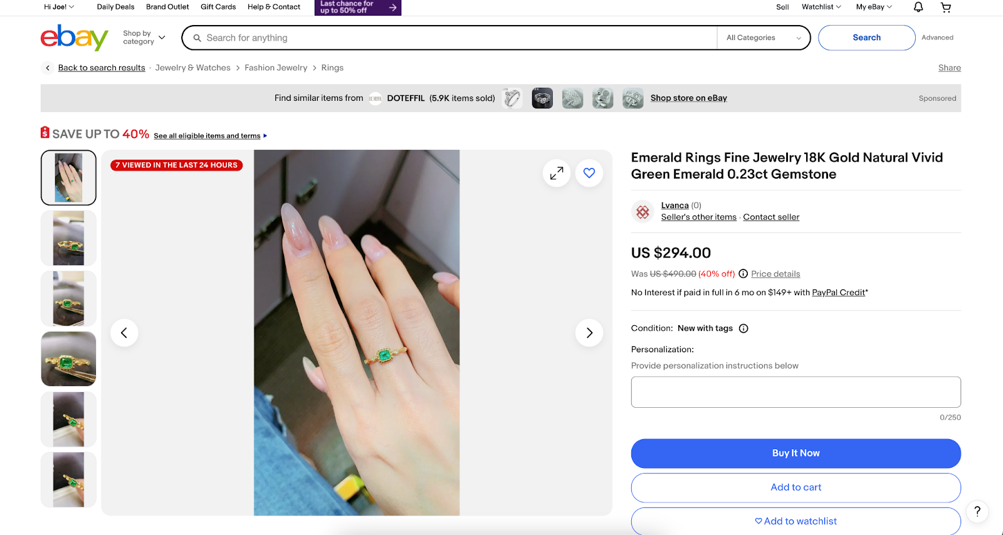The image size is (1003, 535).
Task: Click the 7 viewed in last 24 hours badge
Action: [x=176, y=165]
